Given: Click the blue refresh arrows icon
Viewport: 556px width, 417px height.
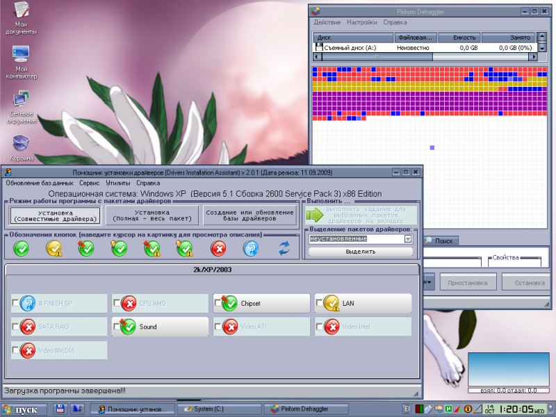Looking at the screenshot, I should tap(284, 248).
